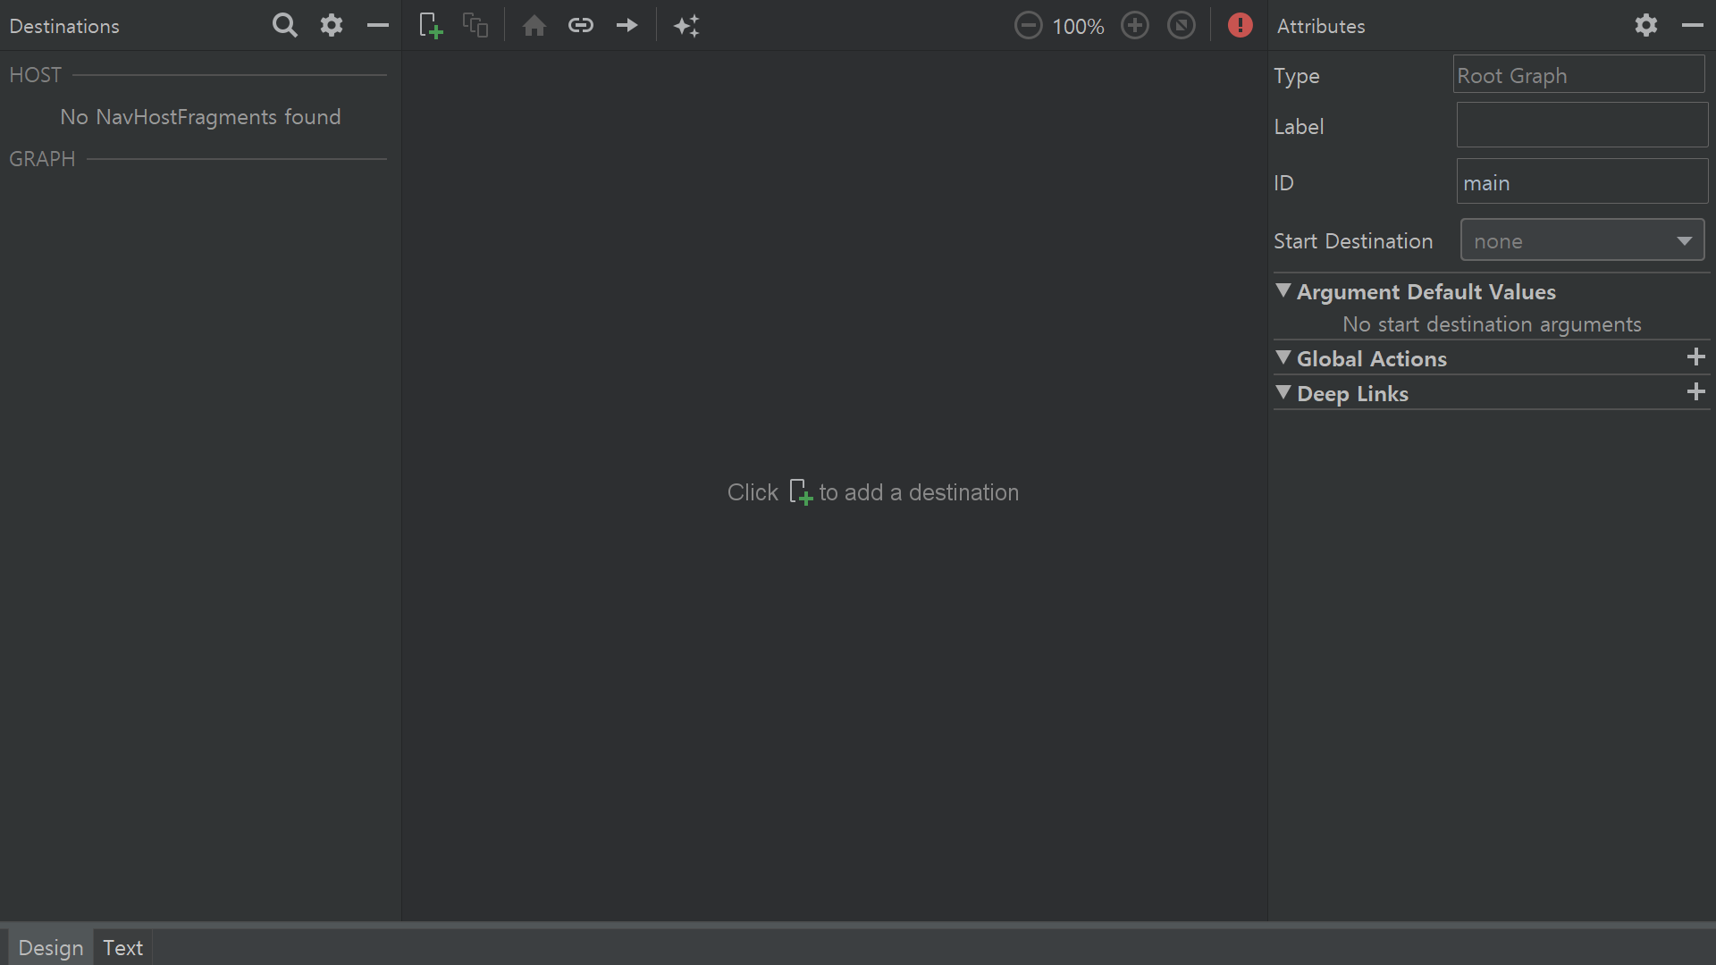The height and width of the screenshot is (965, 1716).
Task: Collapse Argument Default Values section
Action: (1283, 290)
